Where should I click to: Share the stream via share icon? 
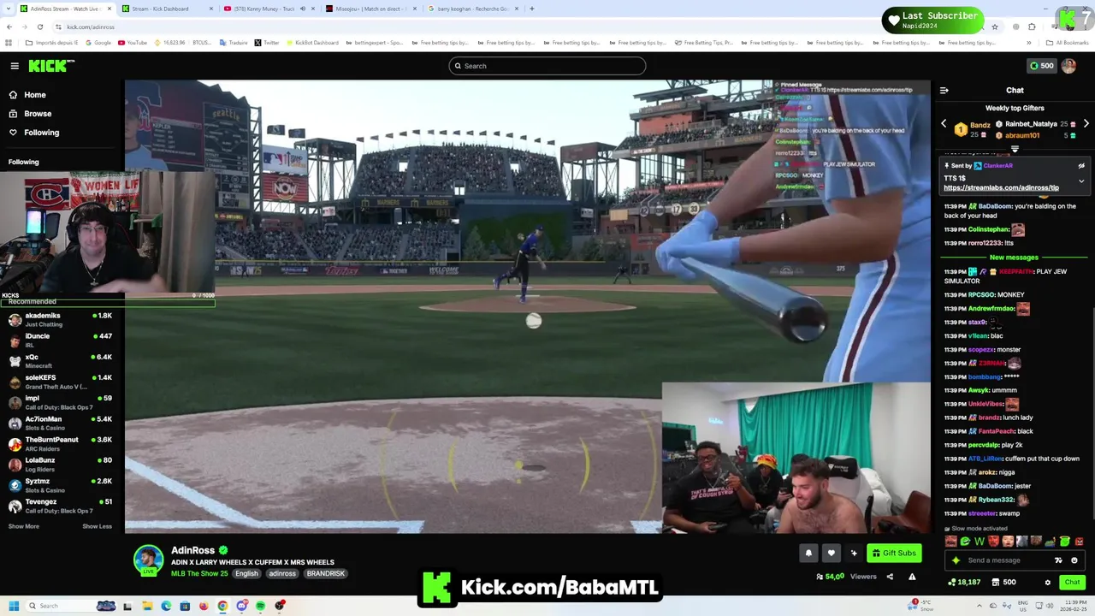(x=890, y=577)
